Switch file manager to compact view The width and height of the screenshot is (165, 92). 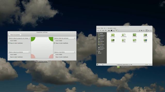click(x=151, y=31)
